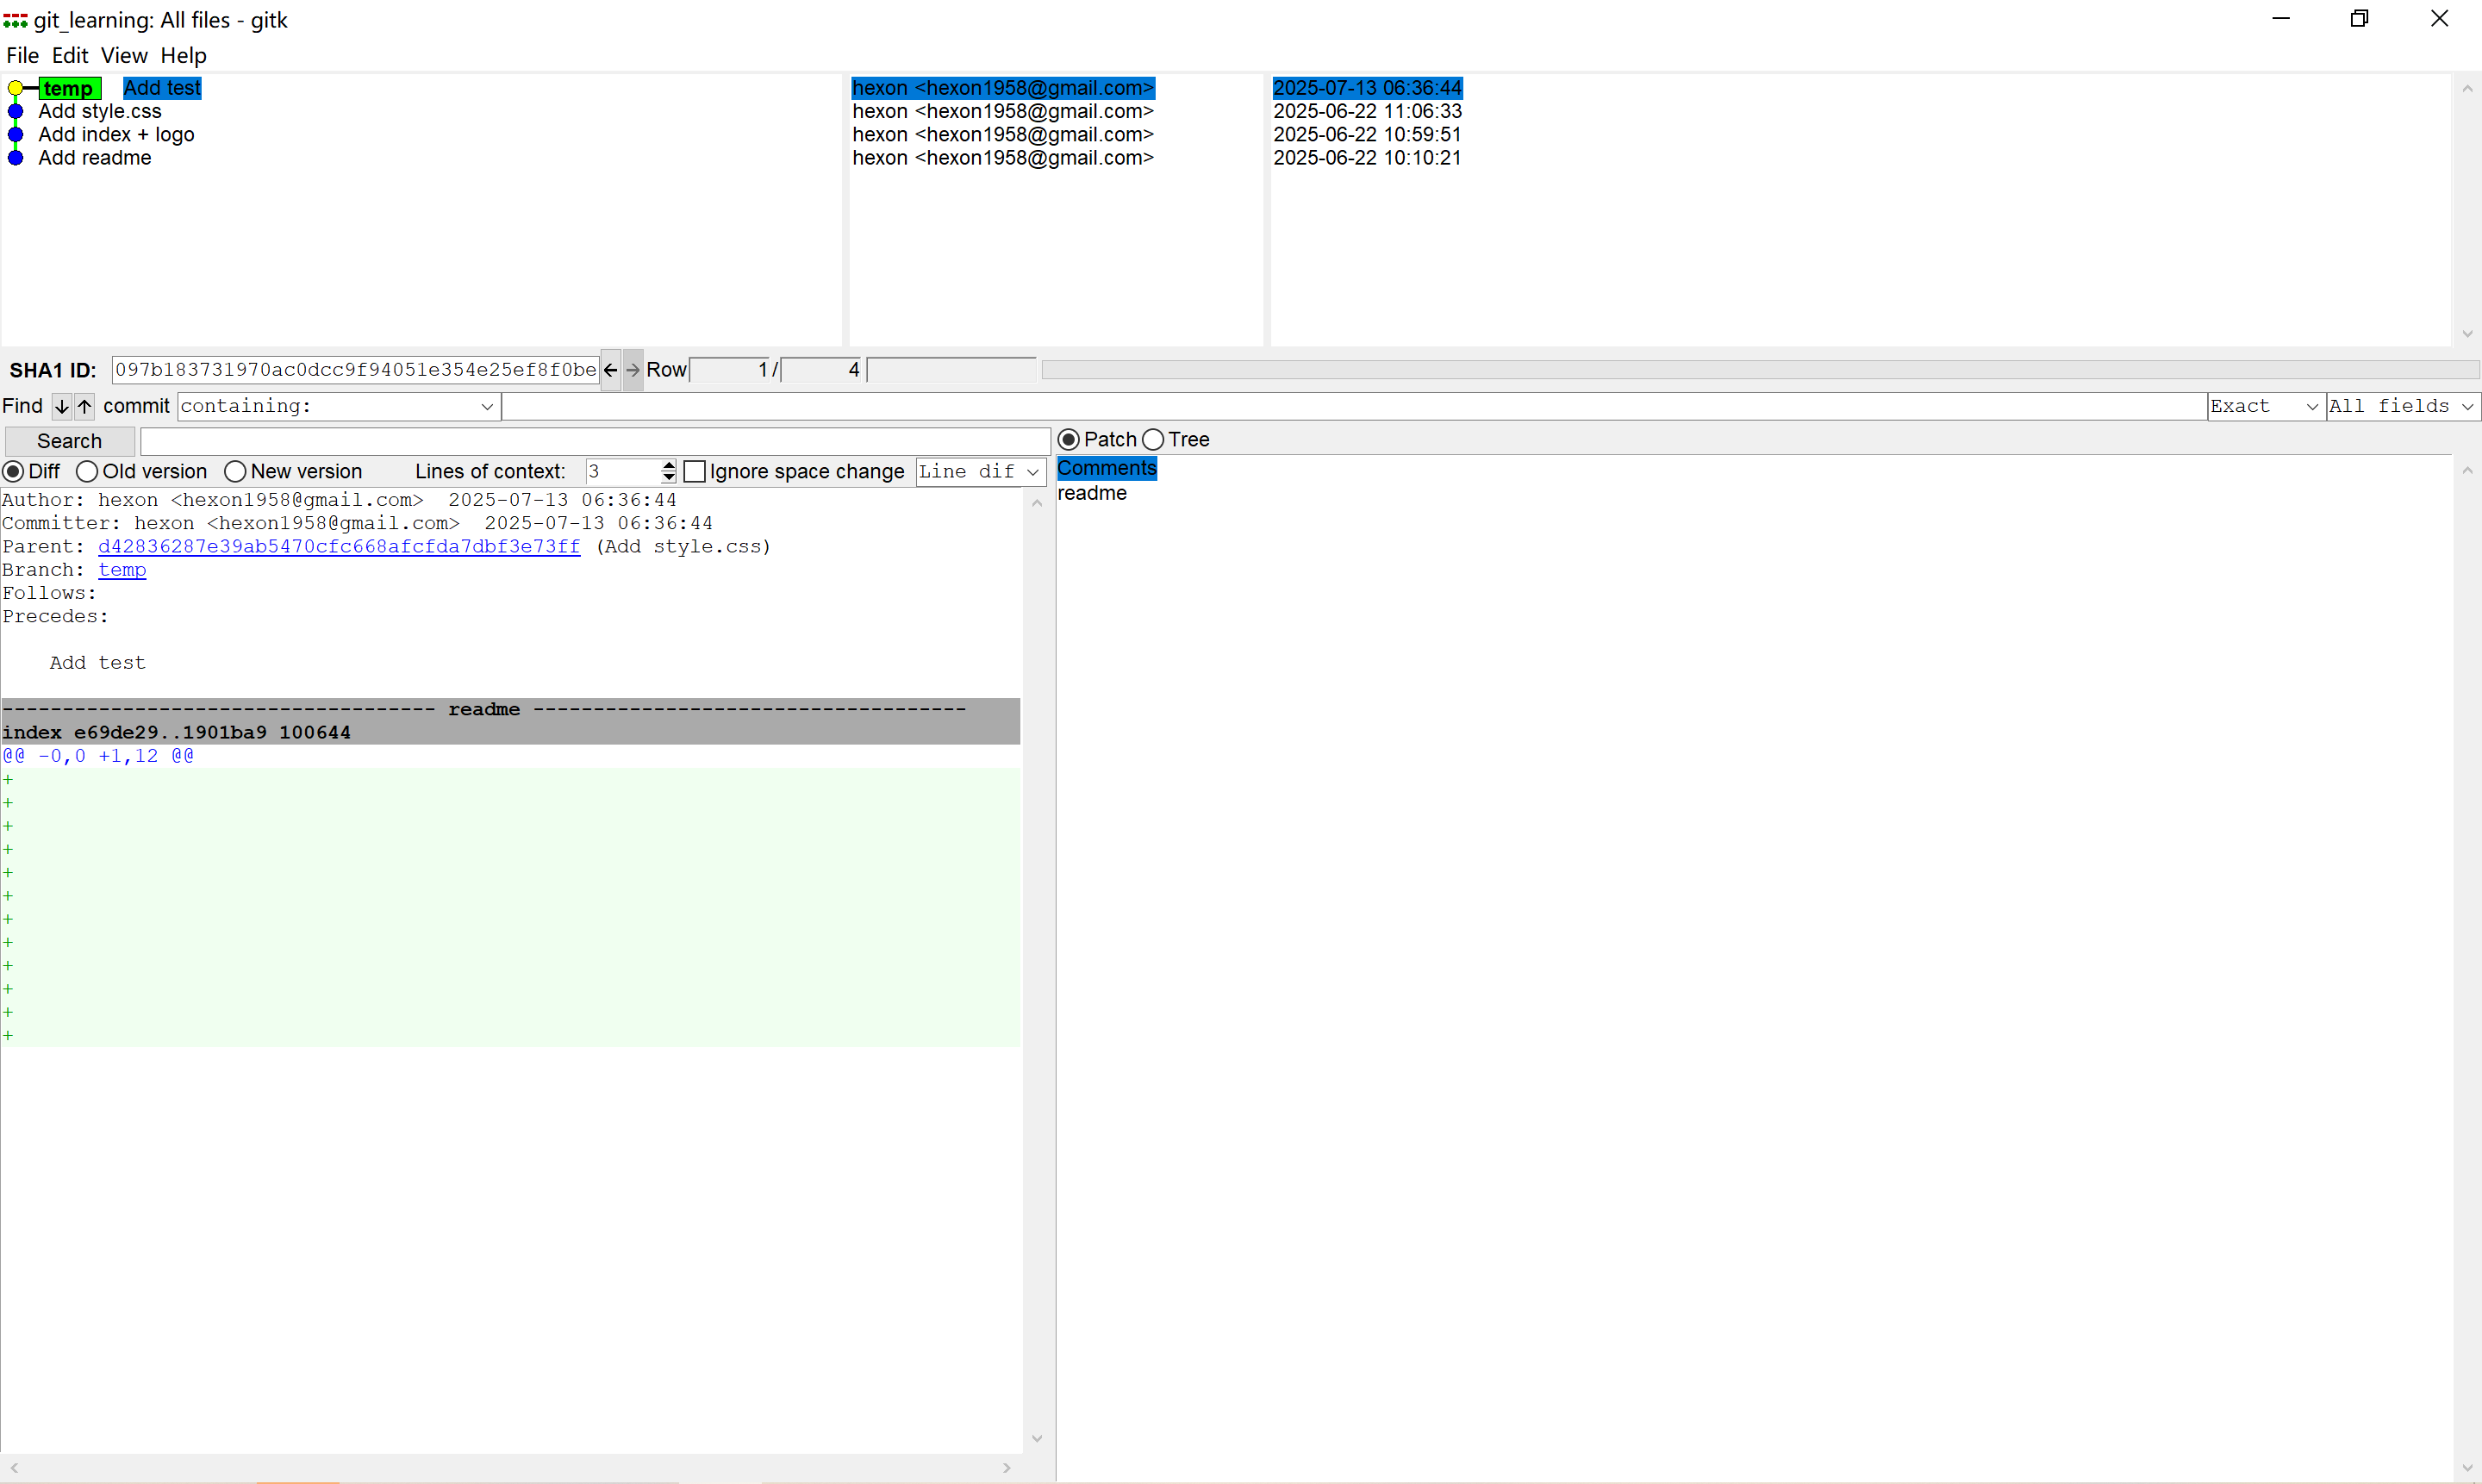Click the Find previous up-arrow button
The image size is (2482, 1484).
(x=85, y=406)
